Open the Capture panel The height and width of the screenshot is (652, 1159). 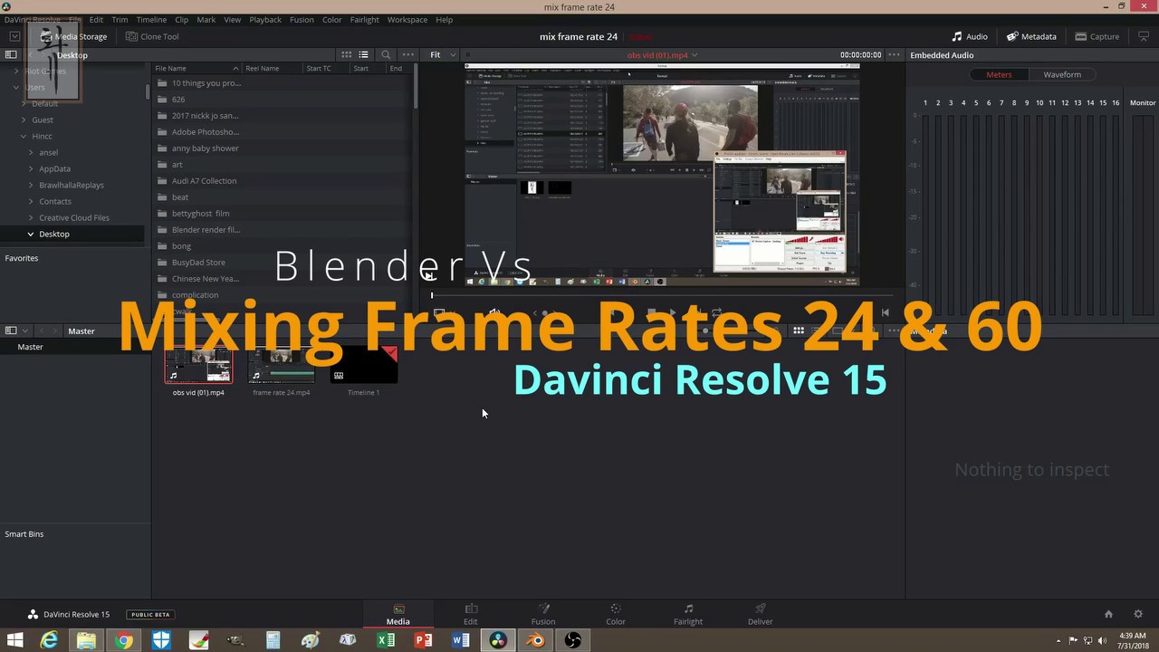click(x=1097, y=36)
